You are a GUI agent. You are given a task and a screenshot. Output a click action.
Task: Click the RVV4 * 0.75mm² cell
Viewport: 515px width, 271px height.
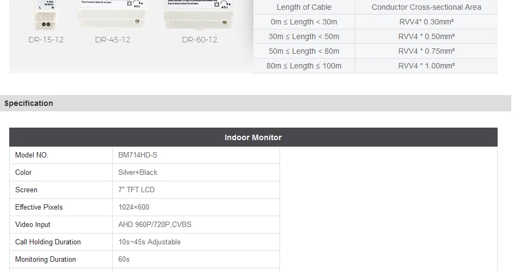point(427,51)
